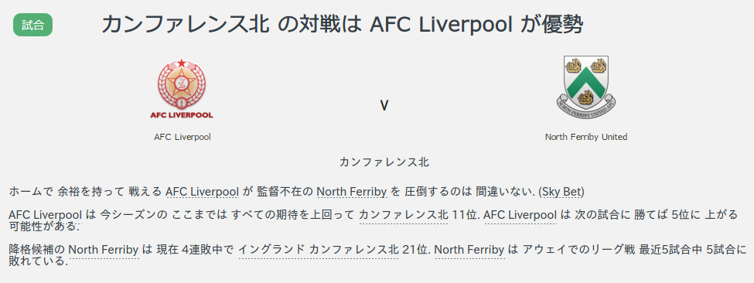The width and height of the screenshot is (754, 283).
Task: Open the centered カンファレンス北 competition label
Action: [384, 162]
